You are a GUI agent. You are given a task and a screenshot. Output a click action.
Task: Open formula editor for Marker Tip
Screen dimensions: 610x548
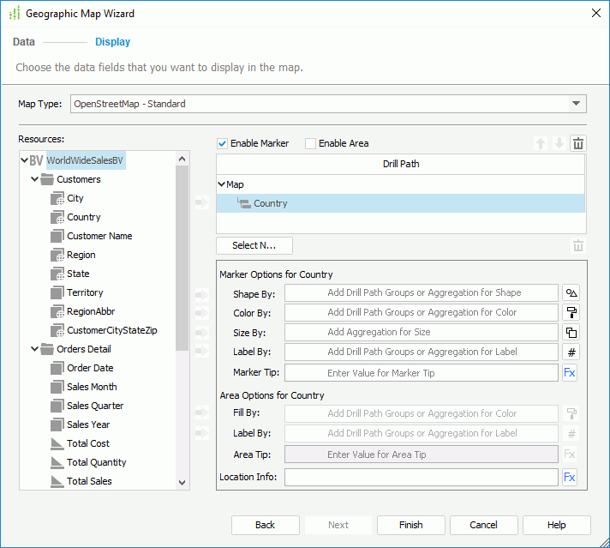570,373
